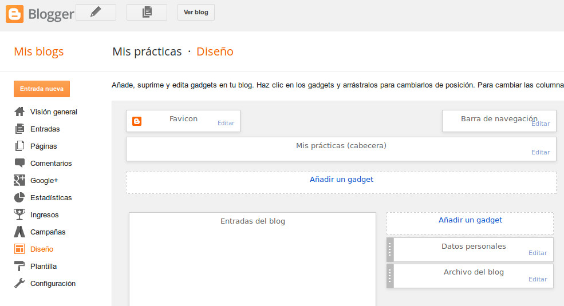Go to Mis blogs link
Screen dimensions: 564x306
[x=39, y=51]
